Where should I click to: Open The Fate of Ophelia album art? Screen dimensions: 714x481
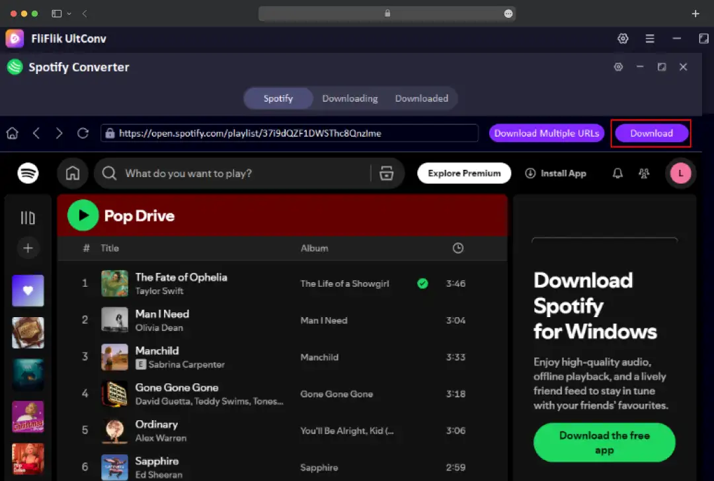(114, 283)
